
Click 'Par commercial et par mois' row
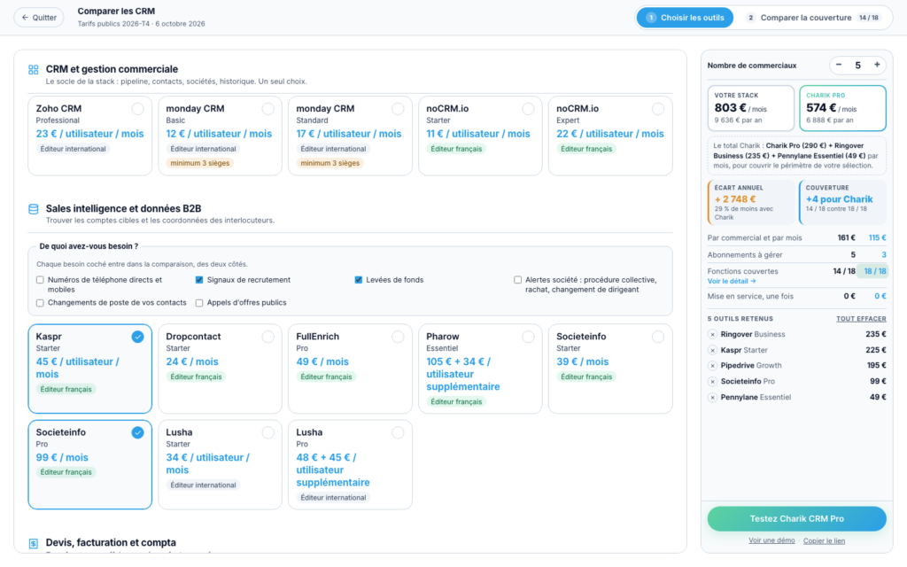[796, 237]
